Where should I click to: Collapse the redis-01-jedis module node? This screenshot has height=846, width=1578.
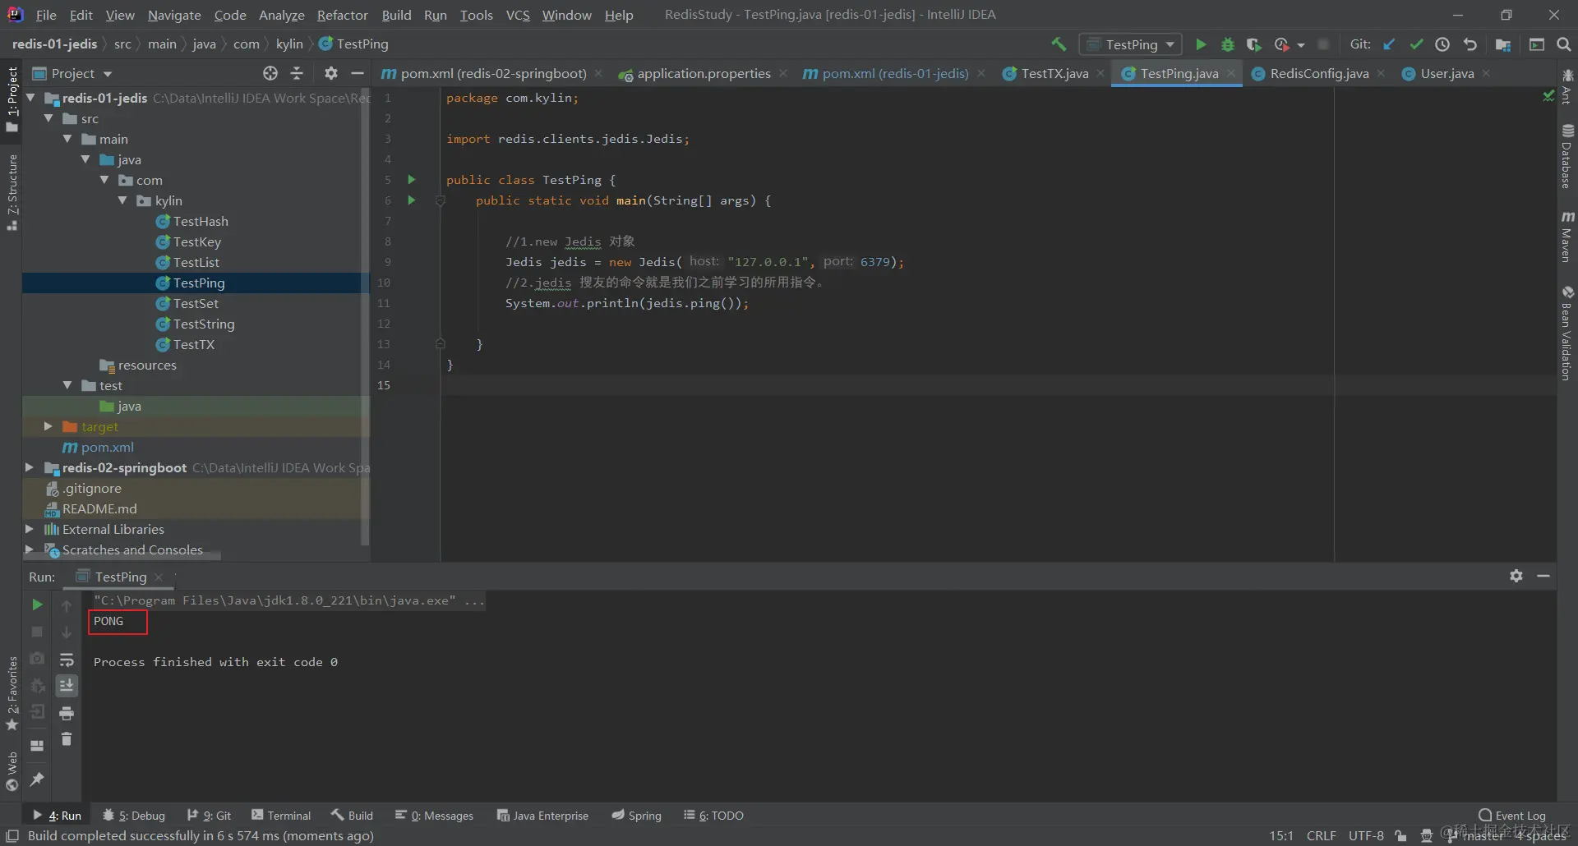point(30,98)
